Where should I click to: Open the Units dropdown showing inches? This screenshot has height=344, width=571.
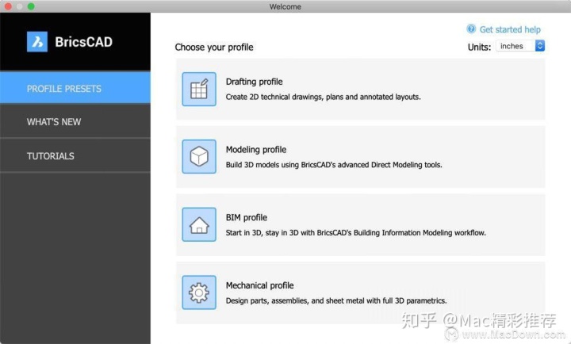pyautogui.click(x=520, y=46)
